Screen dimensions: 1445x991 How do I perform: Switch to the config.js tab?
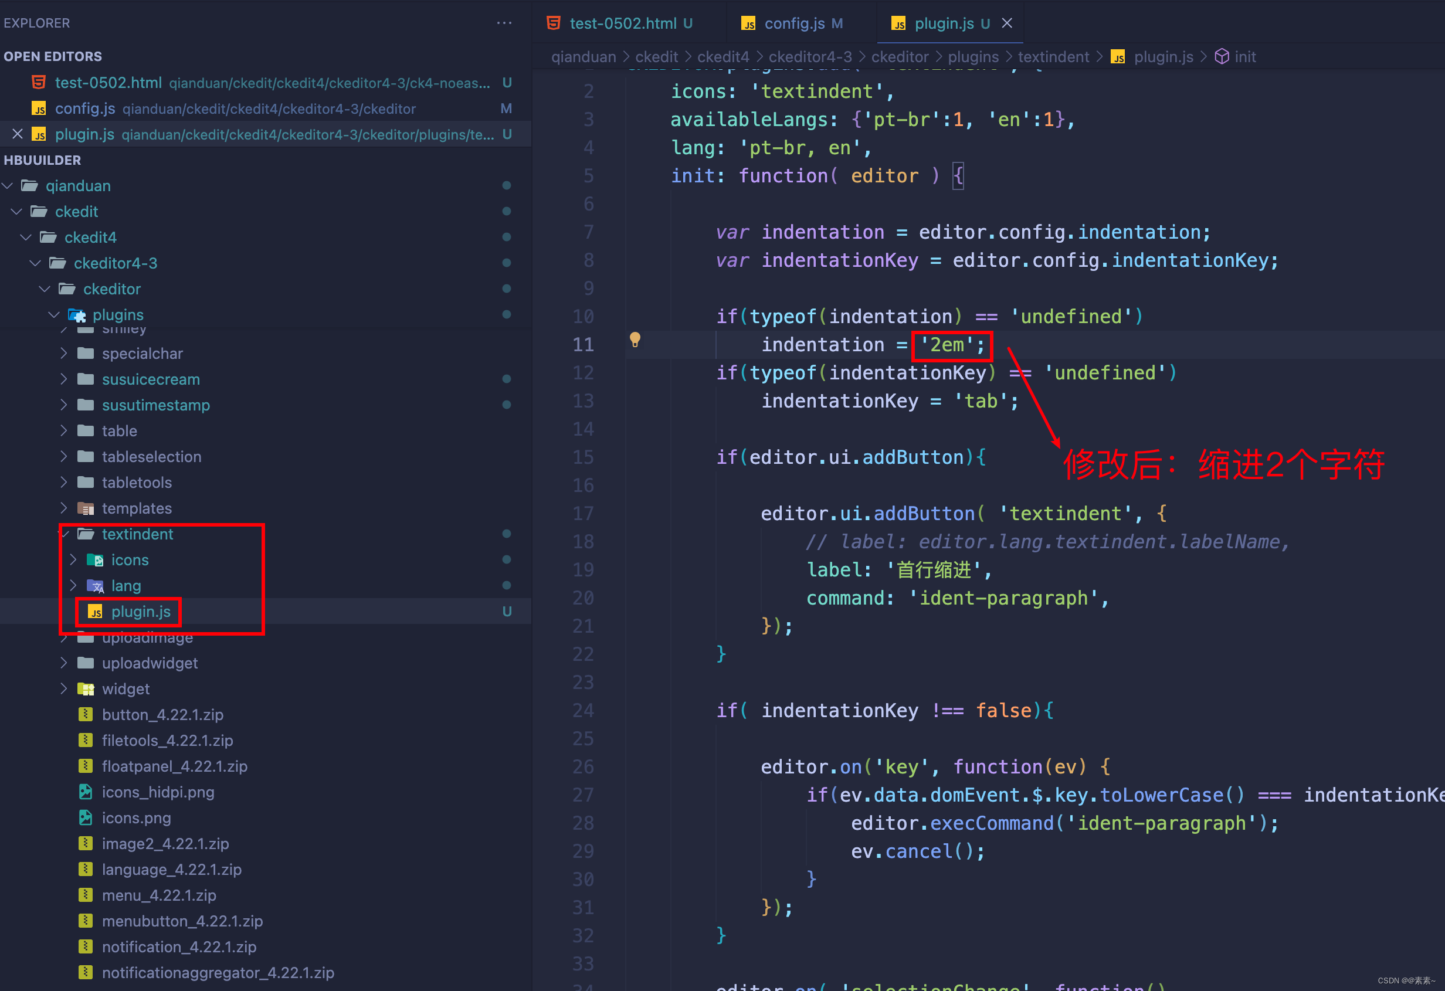click(x=793, y=23)
